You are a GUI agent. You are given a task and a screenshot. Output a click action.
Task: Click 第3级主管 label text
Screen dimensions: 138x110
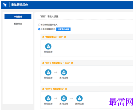tap(79, 104)
